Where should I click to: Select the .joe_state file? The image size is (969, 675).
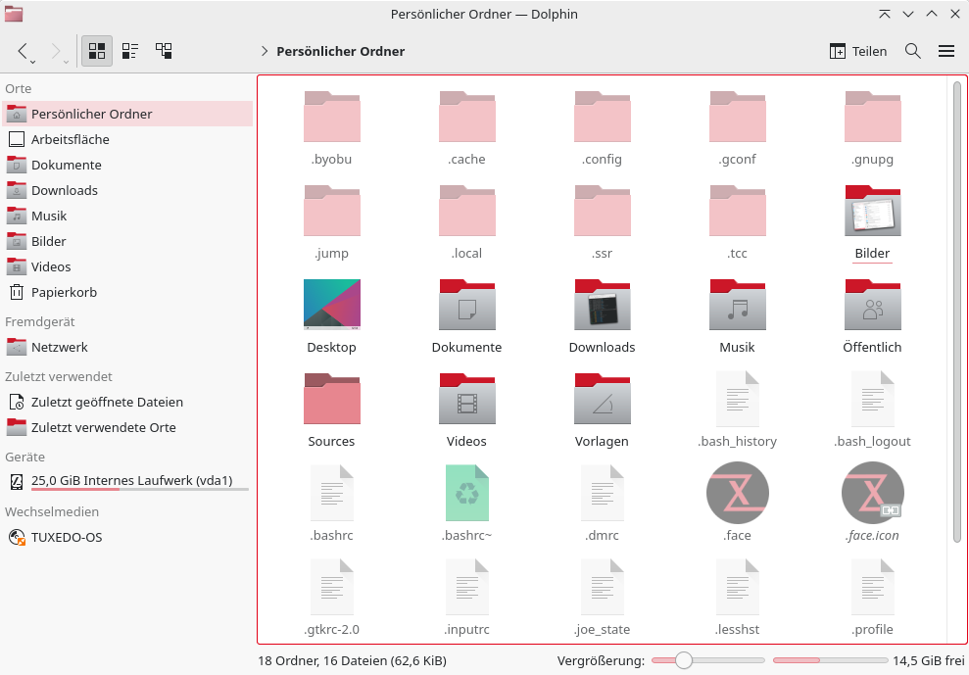pyautogui.click(x=603, y=587)
